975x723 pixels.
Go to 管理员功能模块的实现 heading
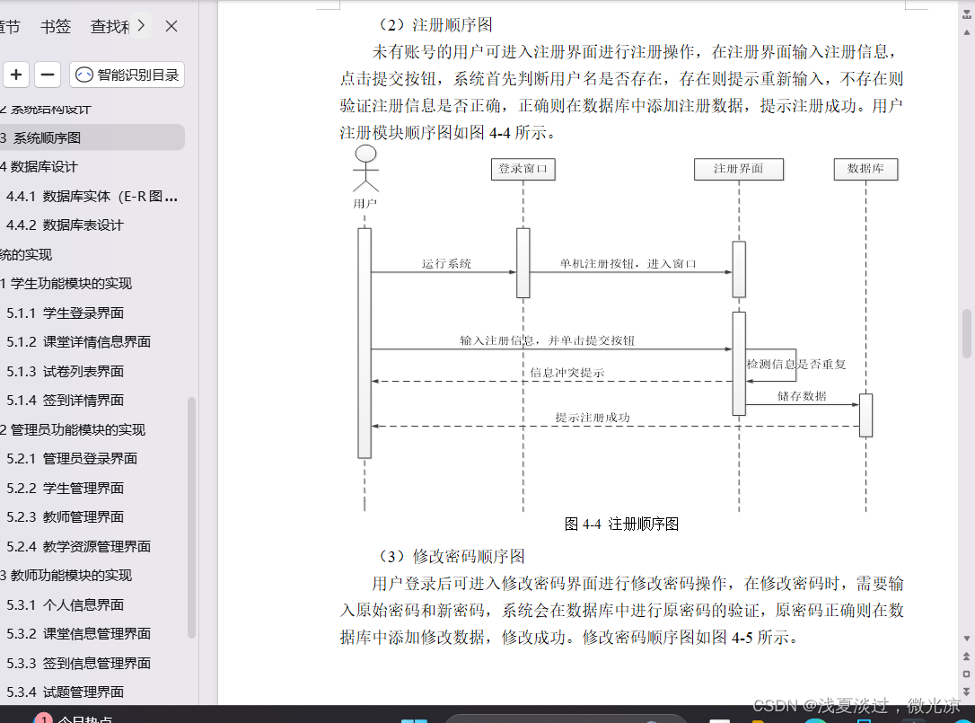click(x=73, y=430)
